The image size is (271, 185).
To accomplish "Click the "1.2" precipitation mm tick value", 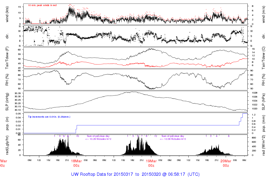I will coord(254,115).
